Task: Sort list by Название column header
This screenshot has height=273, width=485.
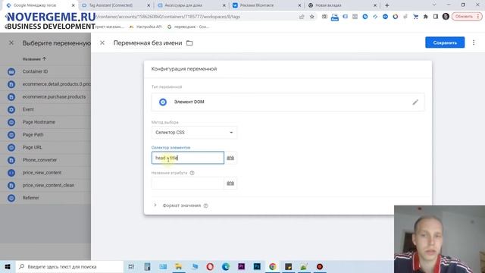Action: 34,59
